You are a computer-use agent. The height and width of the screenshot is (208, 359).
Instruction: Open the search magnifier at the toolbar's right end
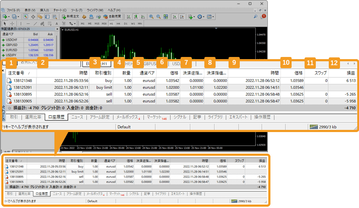click(x=255, y=16)
